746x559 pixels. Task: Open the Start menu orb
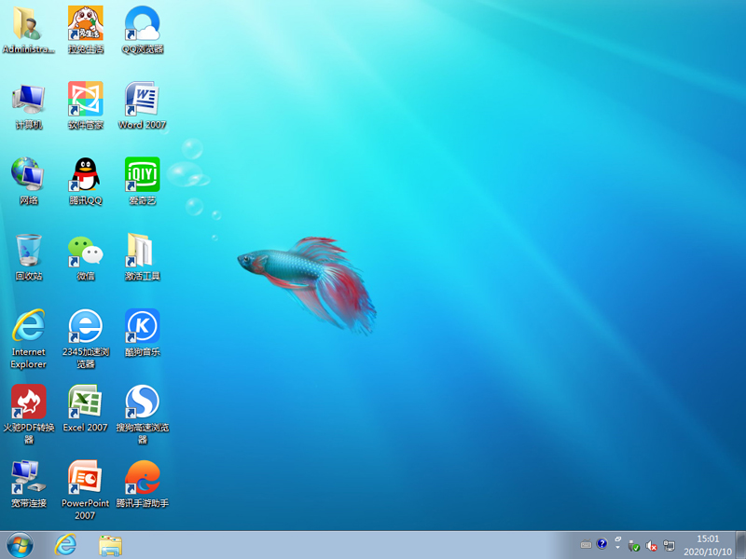(x=20, y=545)
